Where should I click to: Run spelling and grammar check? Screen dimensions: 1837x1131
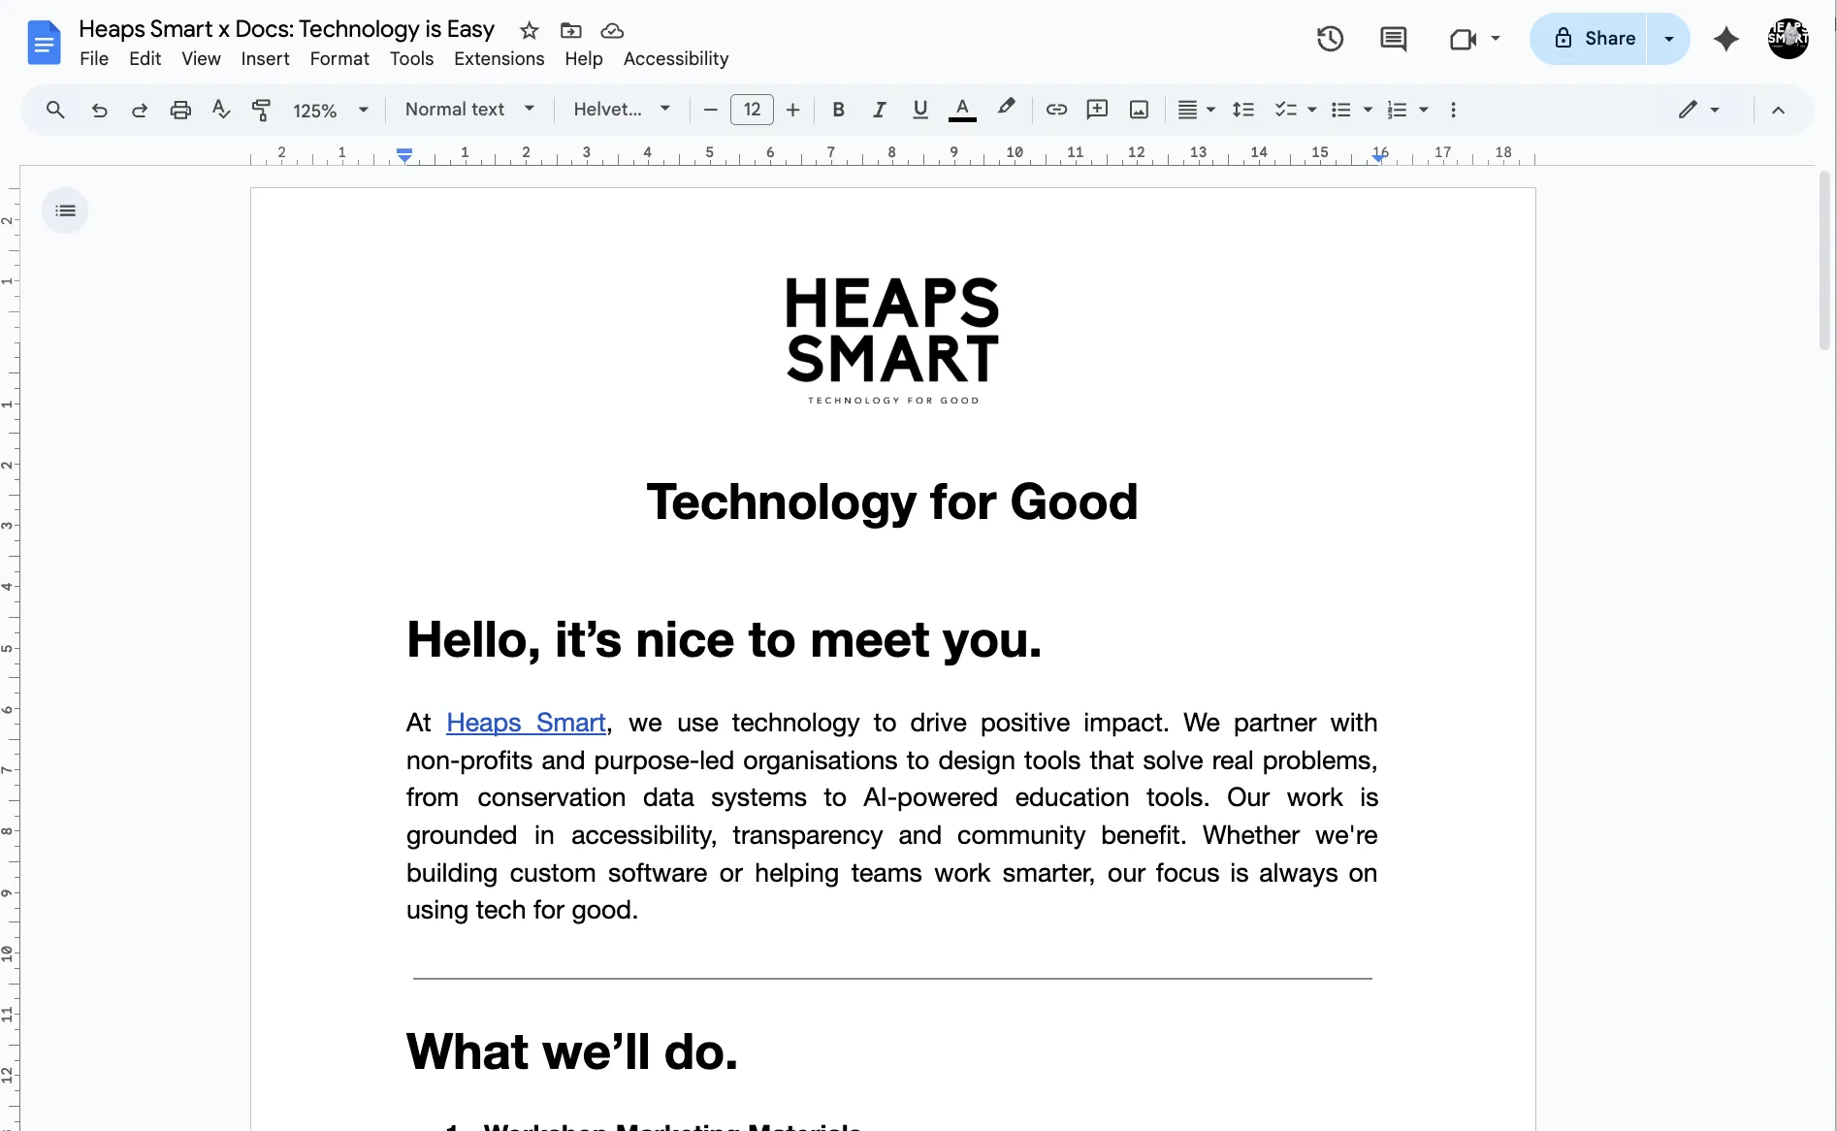pos(221,110)
